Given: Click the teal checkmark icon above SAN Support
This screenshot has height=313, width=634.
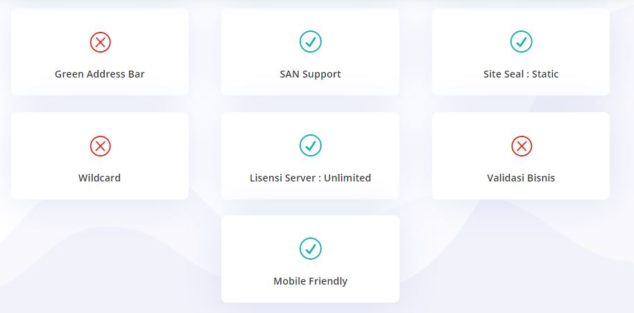Looking at the screenshot, I should click(x=310, y=42).
